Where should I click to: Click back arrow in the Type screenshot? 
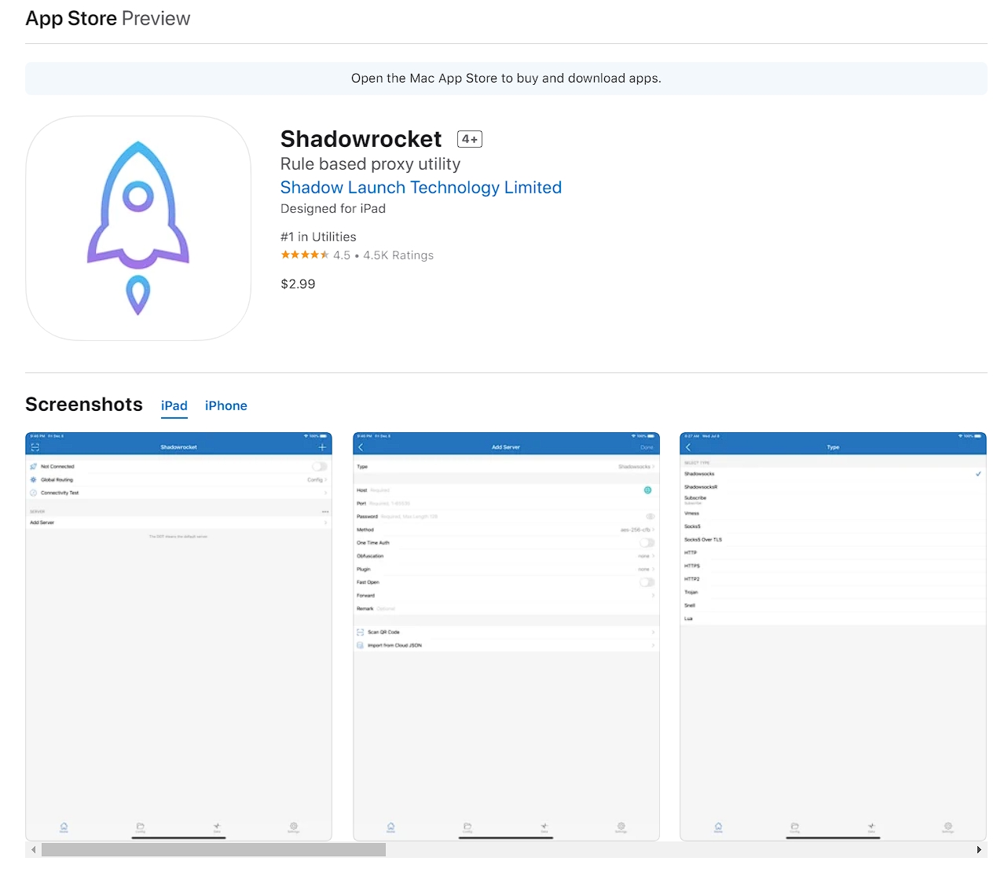pos(688,447)
